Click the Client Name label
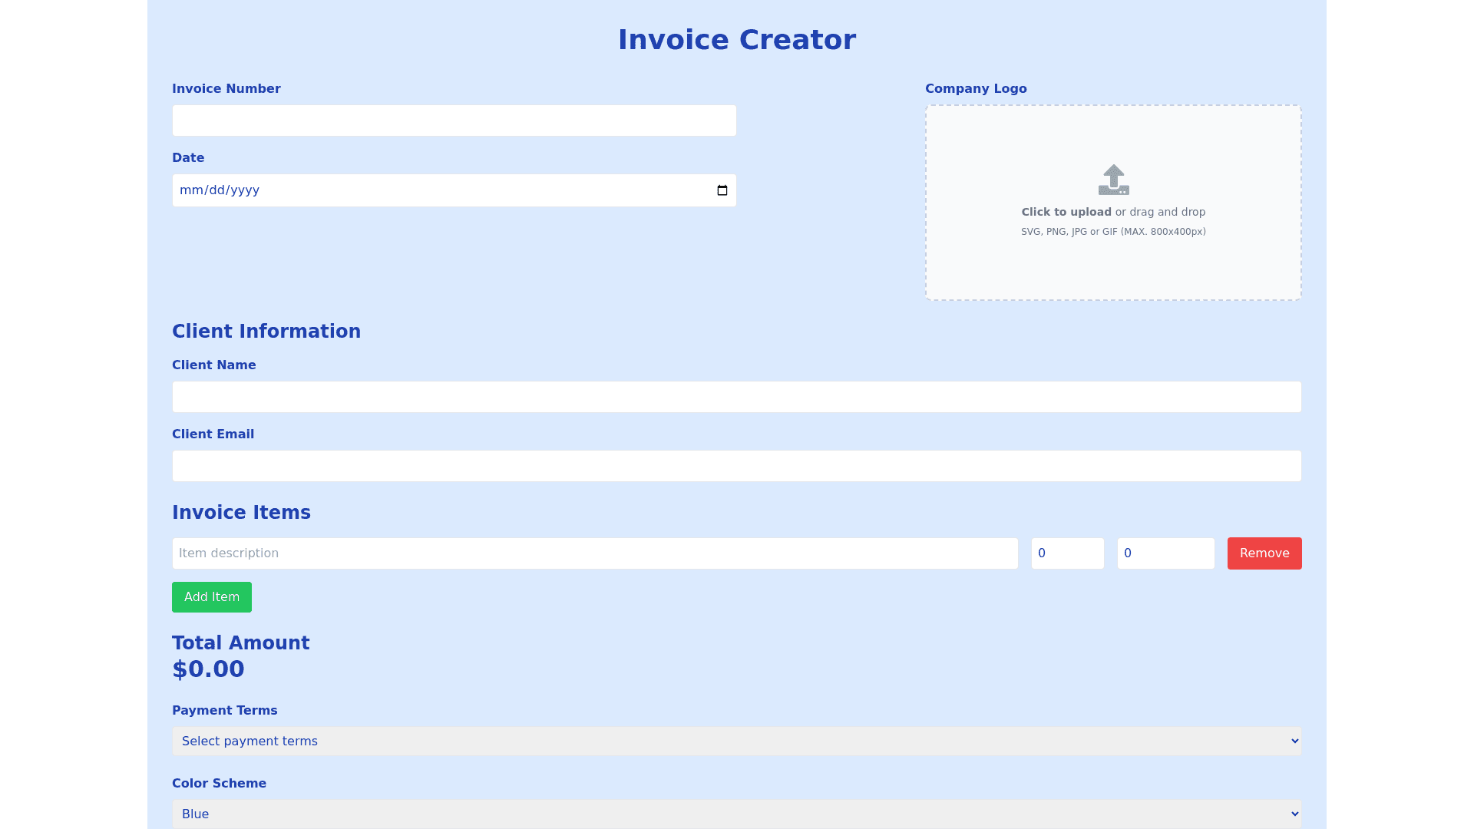 [x=214, y=365]
